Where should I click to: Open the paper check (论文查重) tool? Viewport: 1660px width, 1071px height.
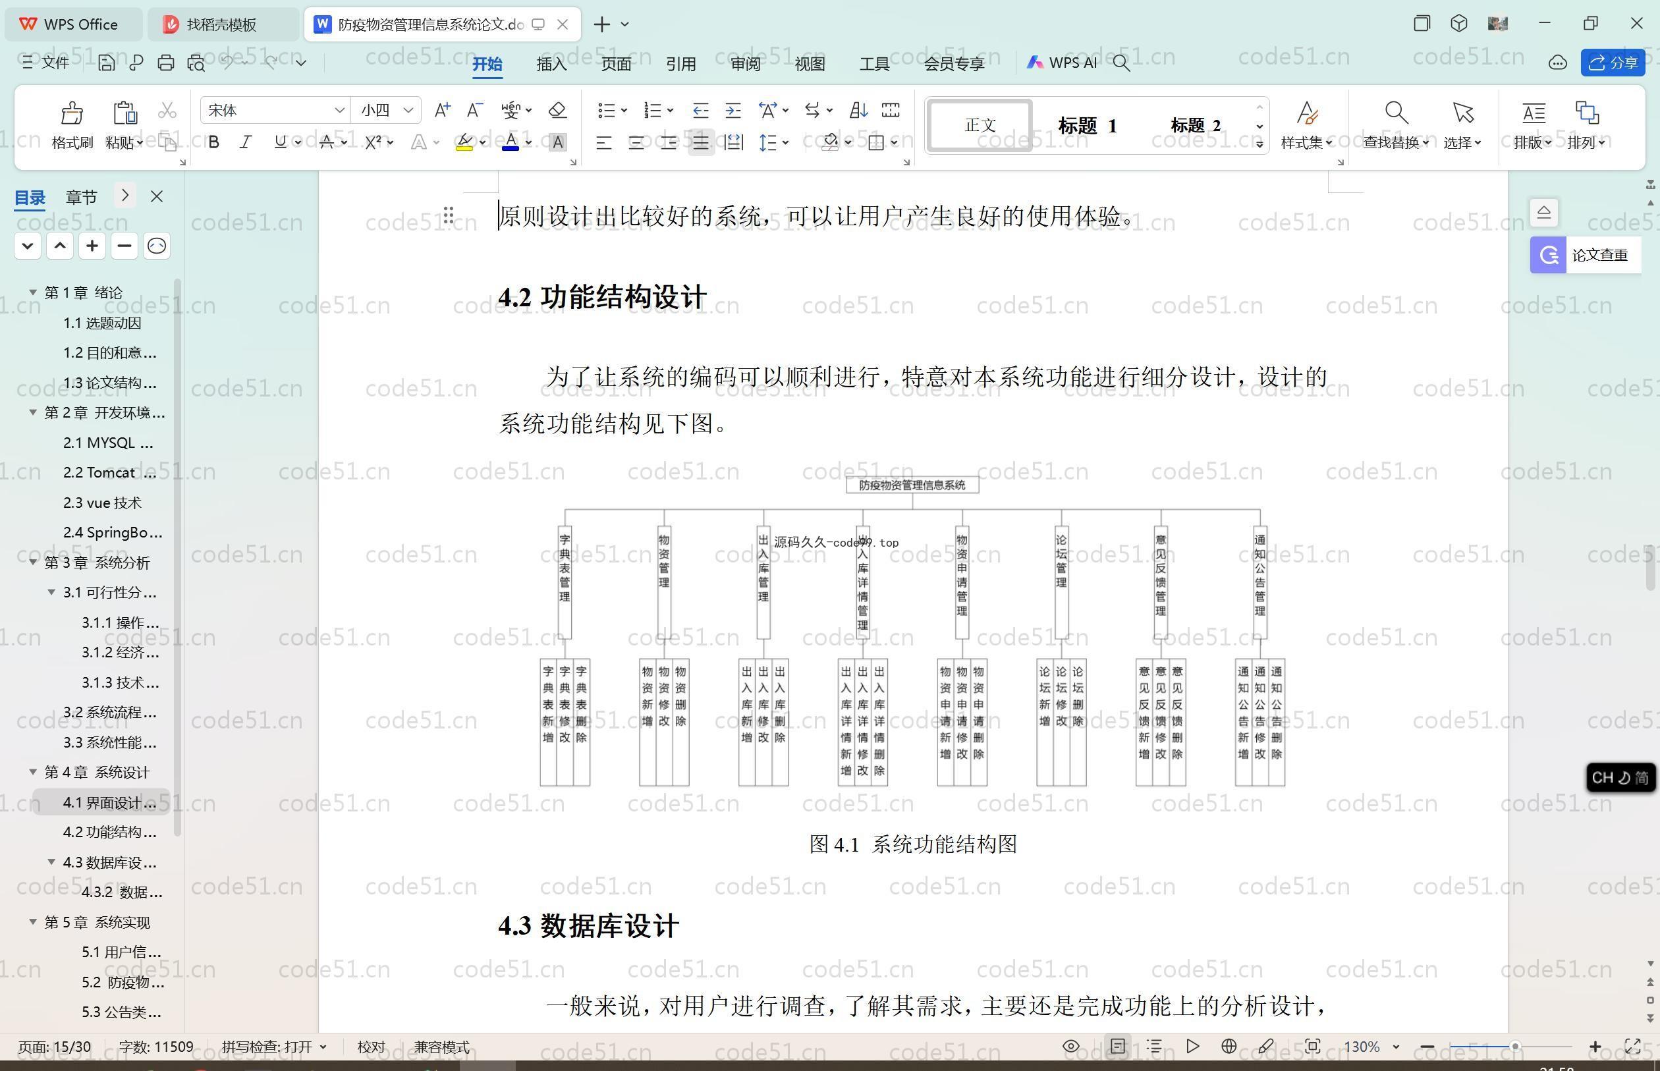pyautogui.click(x=1586, y=254)
